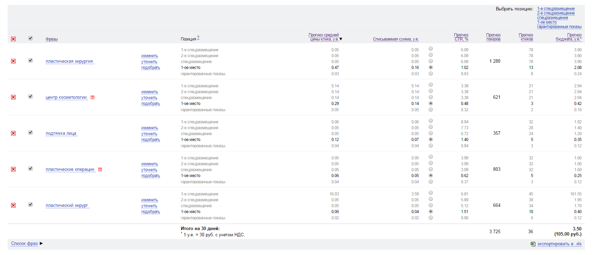
Task: Sort by Прогноз кликов column header
Action: pos(526,37)
